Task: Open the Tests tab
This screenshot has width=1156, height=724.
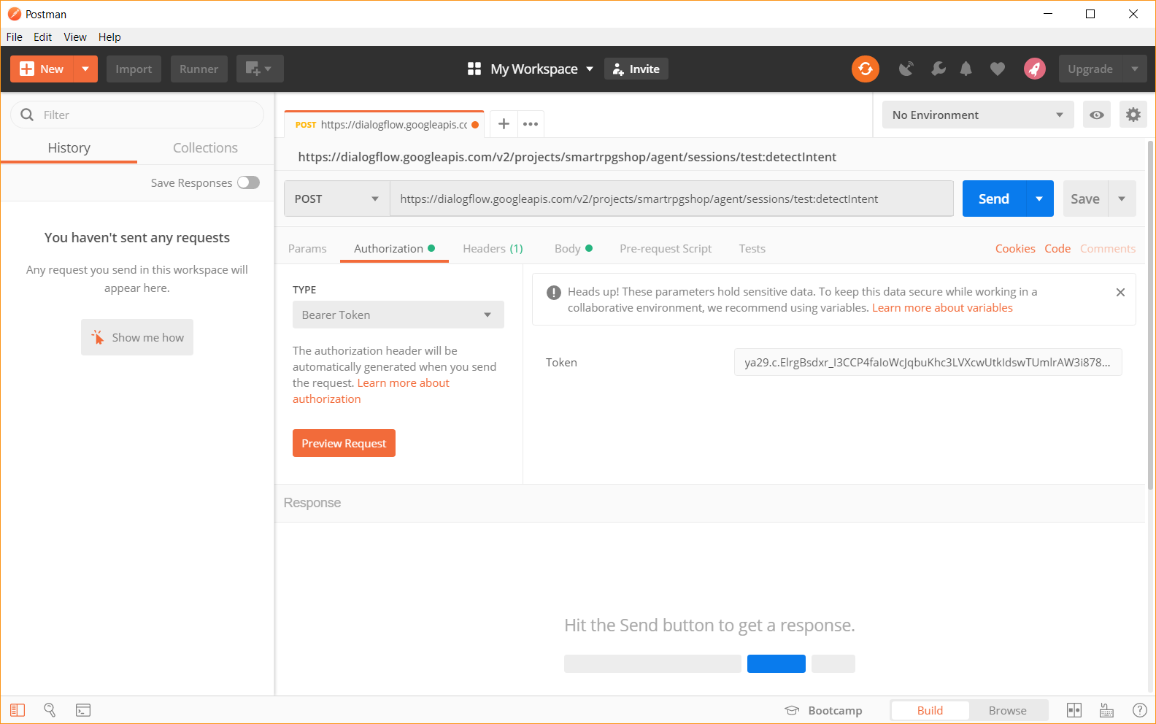Action: 752,248
